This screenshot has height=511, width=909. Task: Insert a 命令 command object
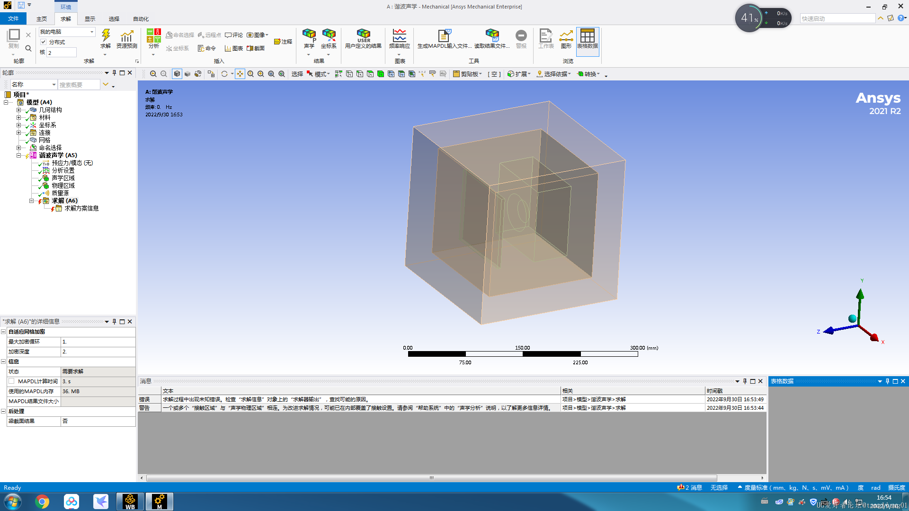[207, 48]
